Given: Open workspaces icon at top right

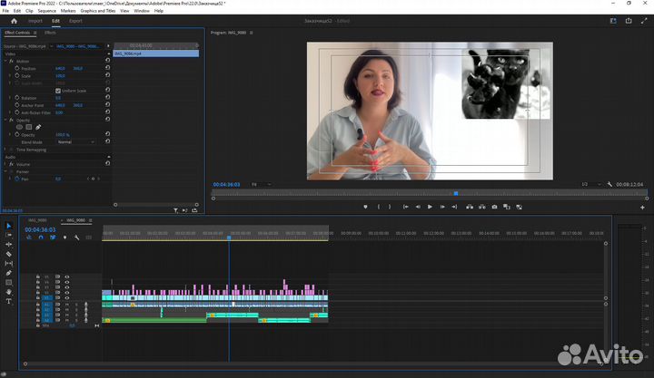Looking at the screenshot, I should point(613,21).
